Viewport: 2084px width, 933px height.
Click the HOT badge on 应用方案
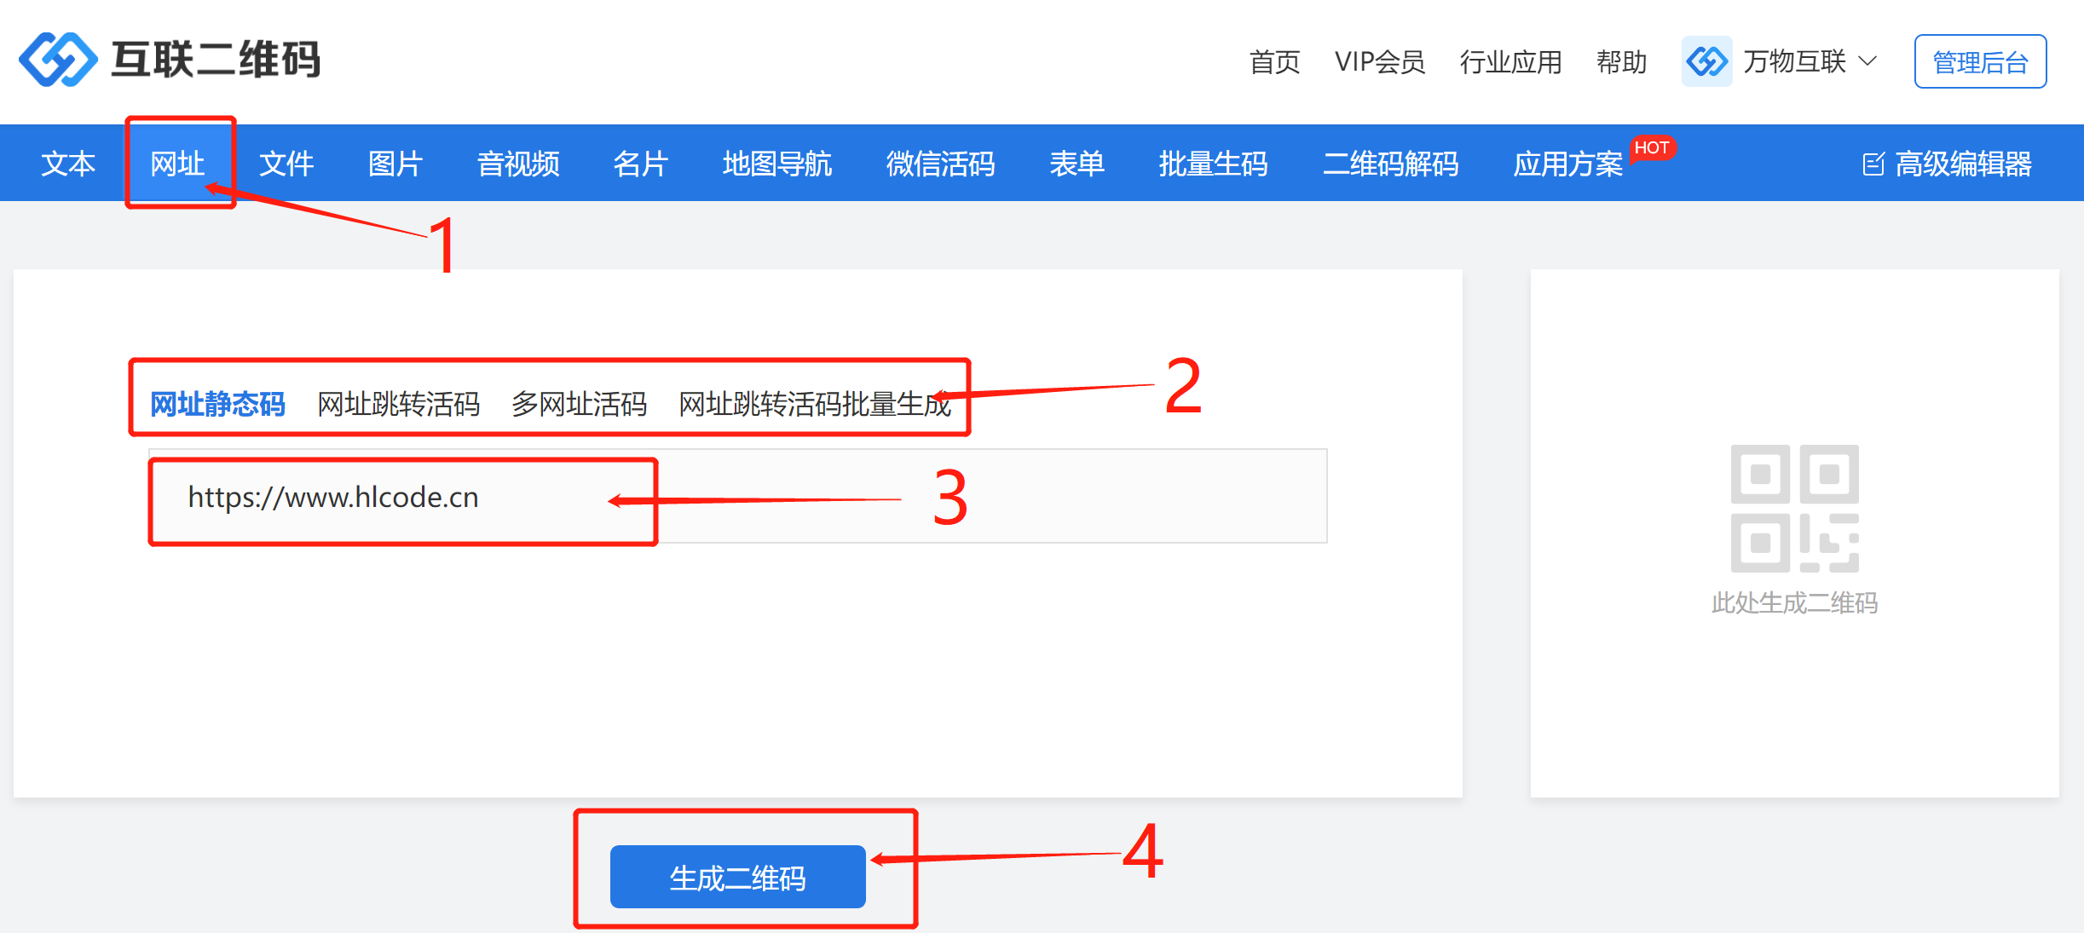(1652, 148)
